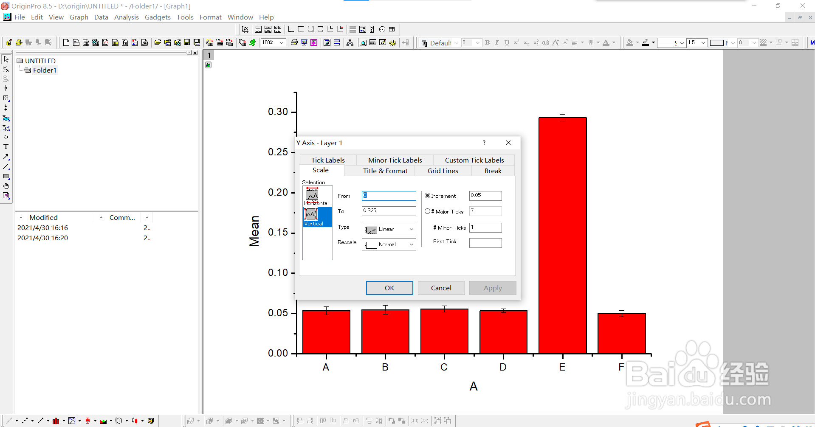Viewport: 815px width, 427px height.
Task: Click the Line plot icon
Action: click(x=9, y=421)
